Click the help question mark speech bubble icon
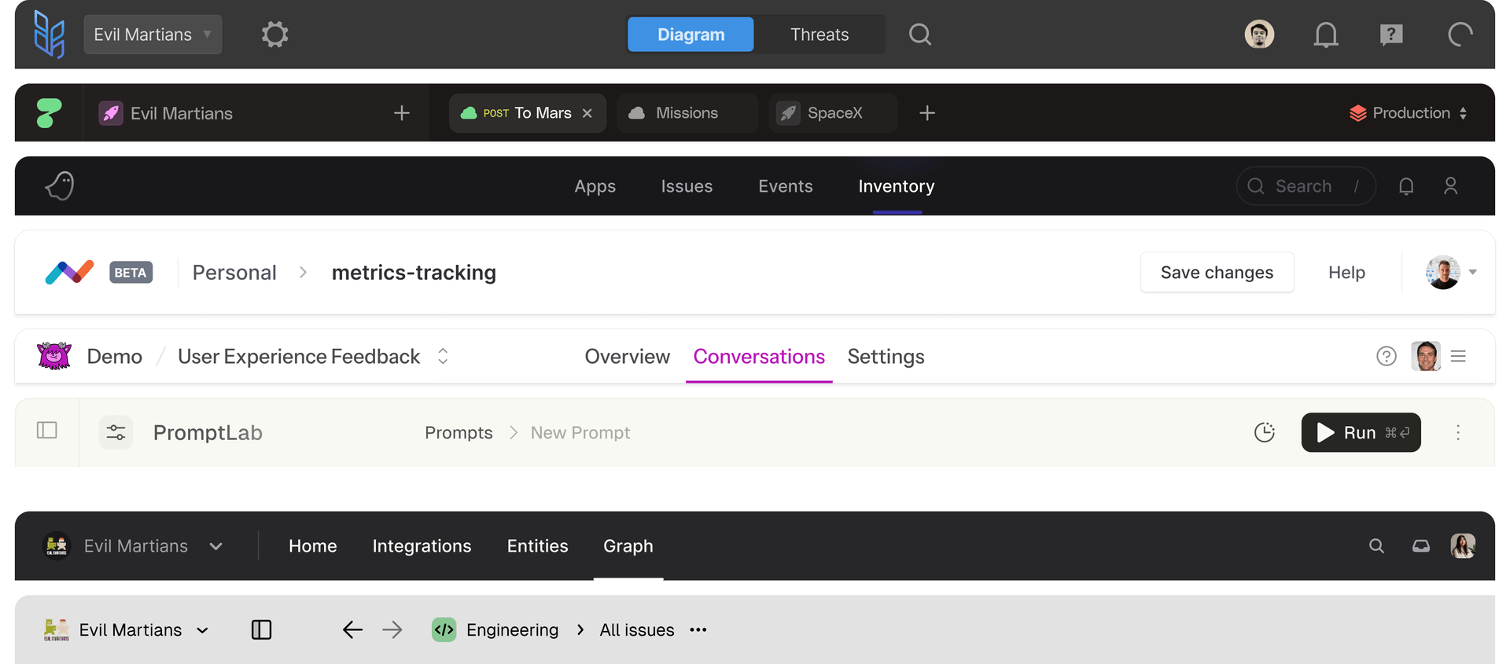This screenshot has height=664, width=1510. tap(1390, 35)
